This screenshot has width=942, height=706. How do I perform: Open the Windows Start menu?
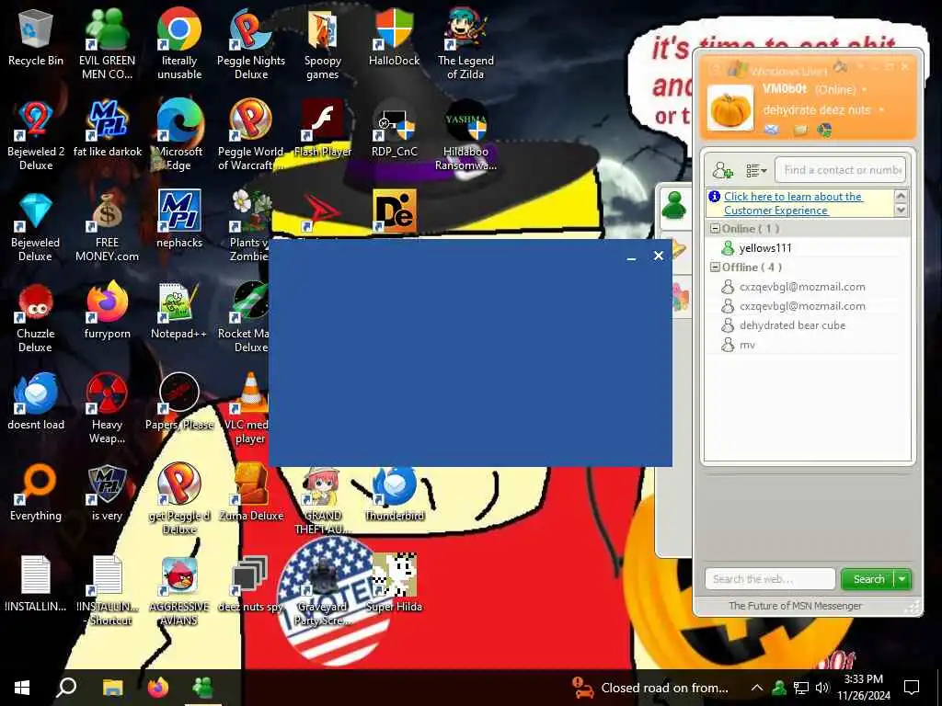[22, 688]
